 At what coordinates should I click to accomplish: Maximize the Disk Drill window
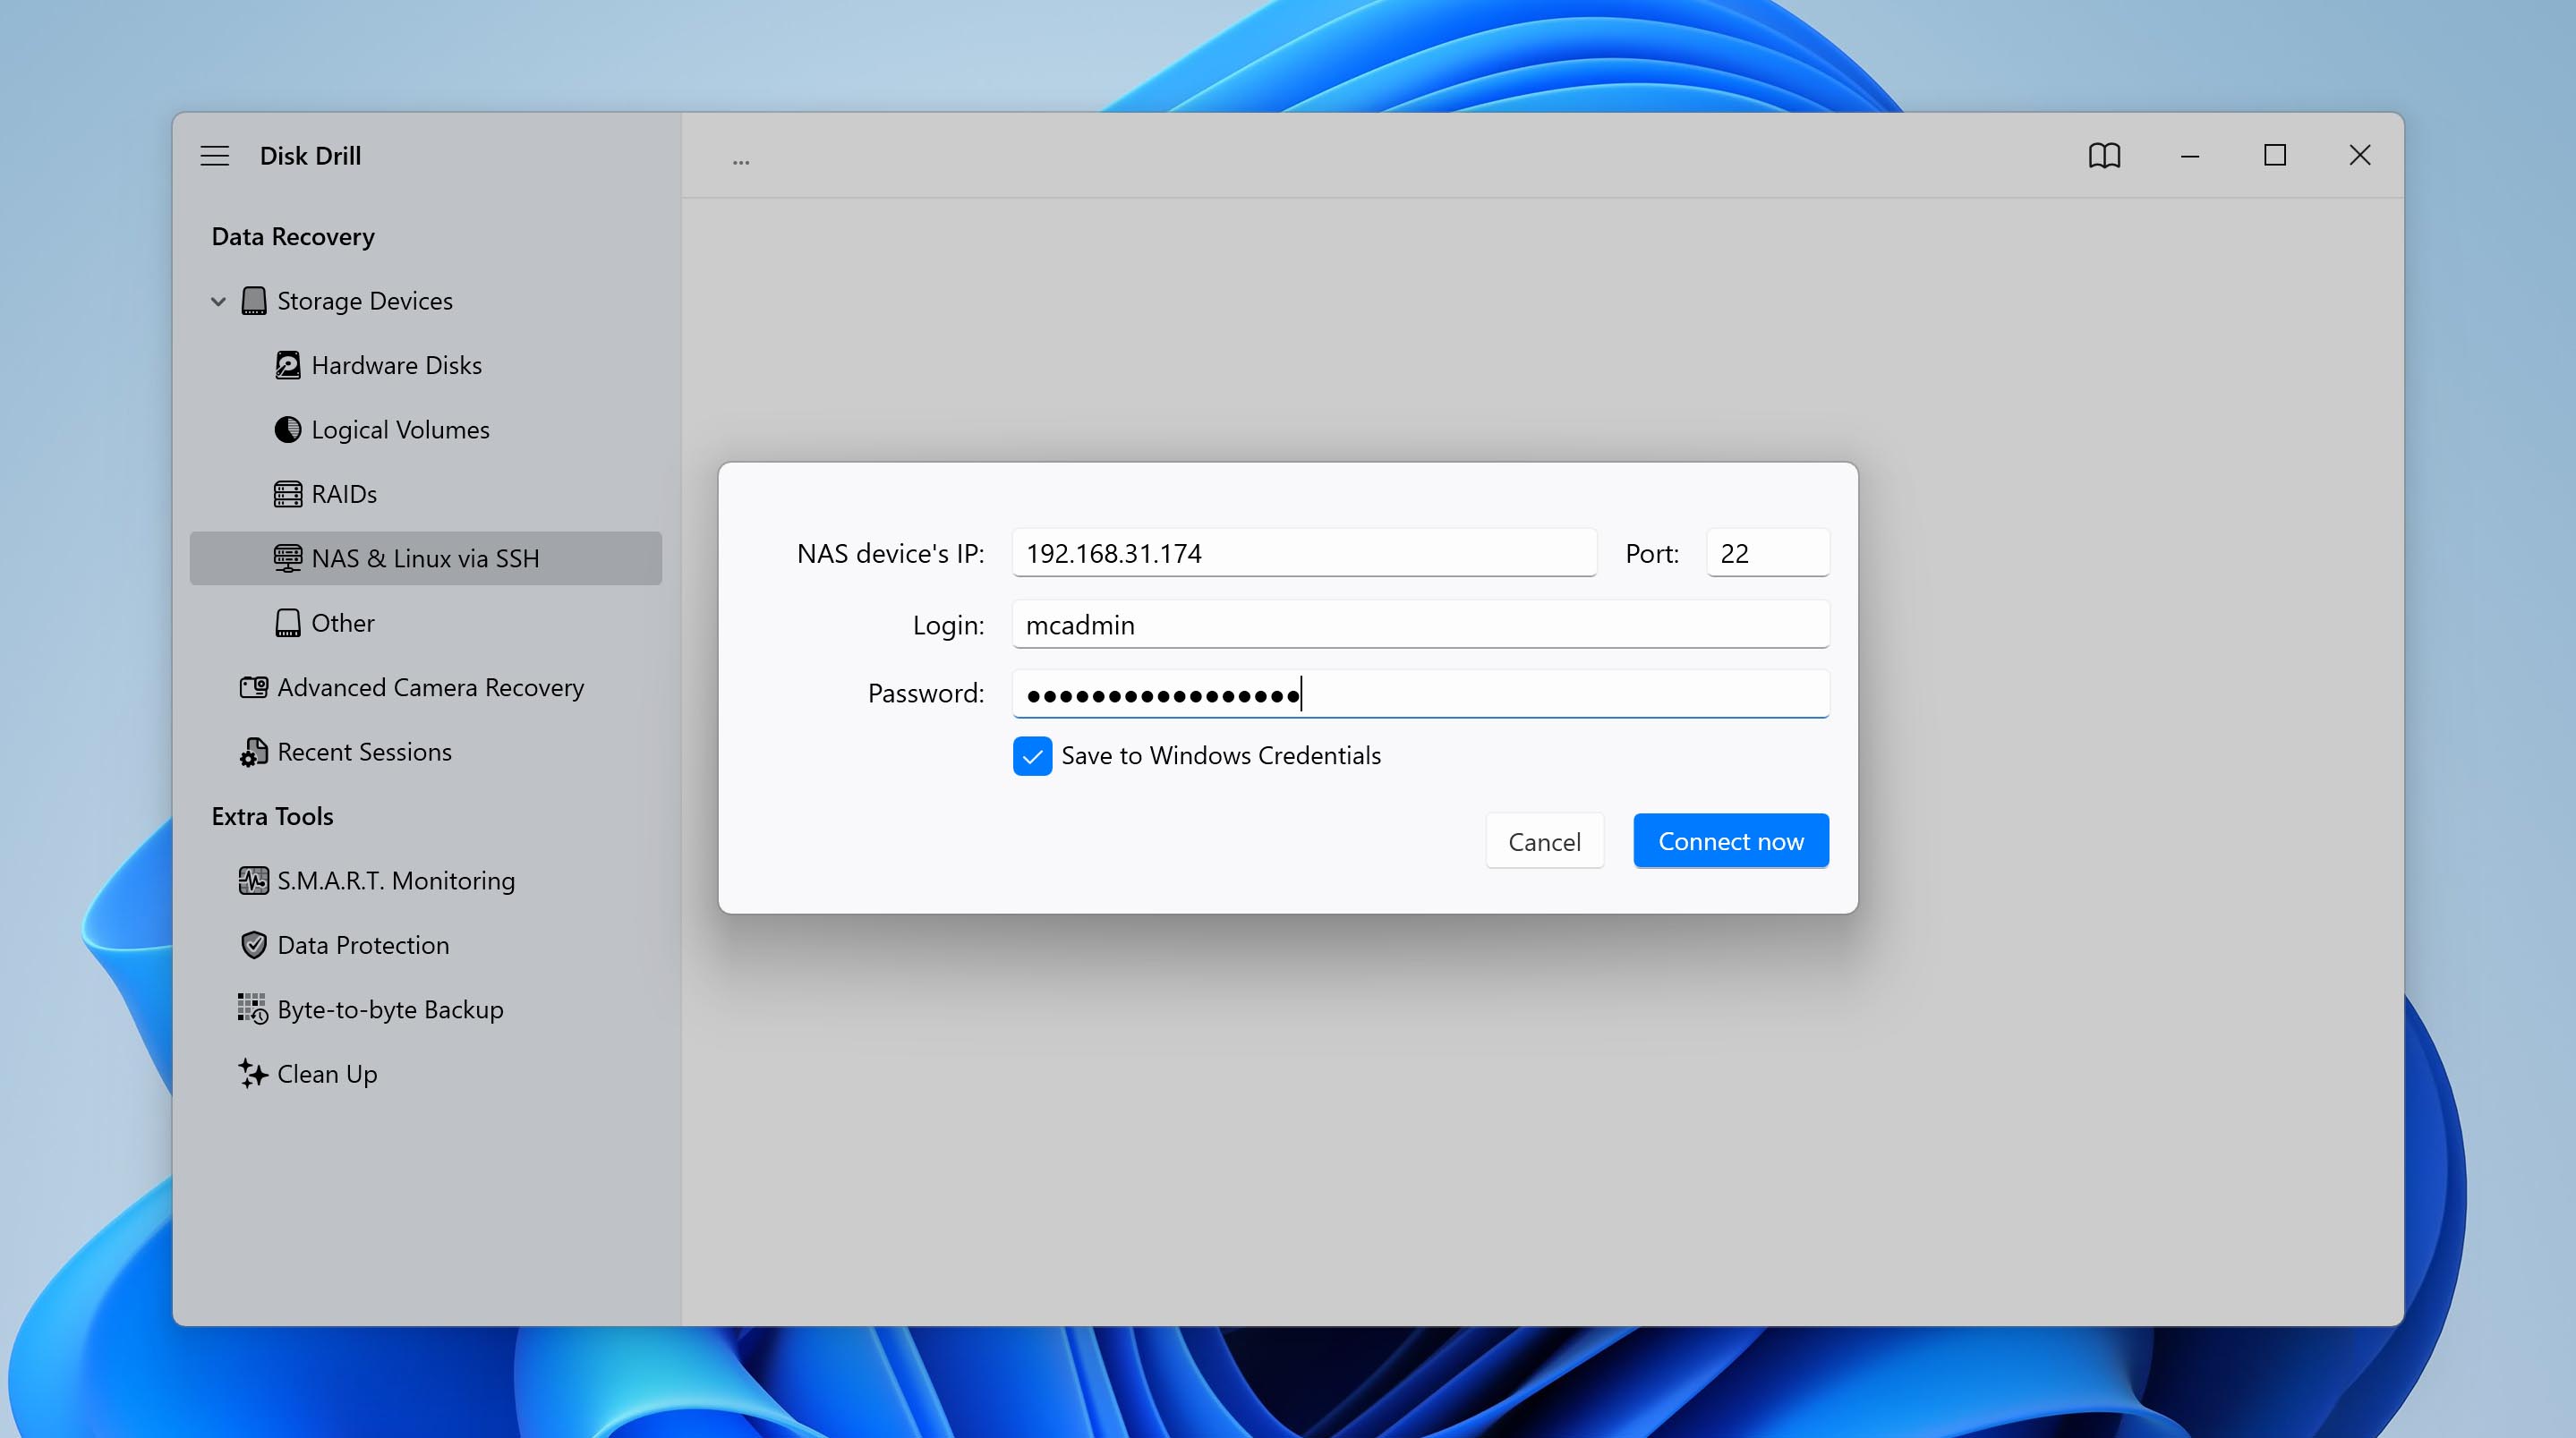coord(2275,156)
